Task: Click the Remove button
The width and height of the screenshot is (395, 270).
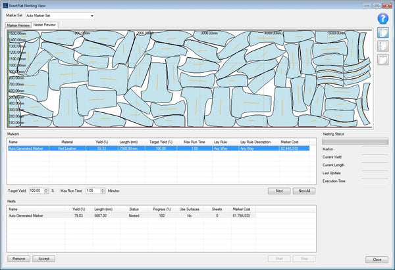Action: coord(18,259)
